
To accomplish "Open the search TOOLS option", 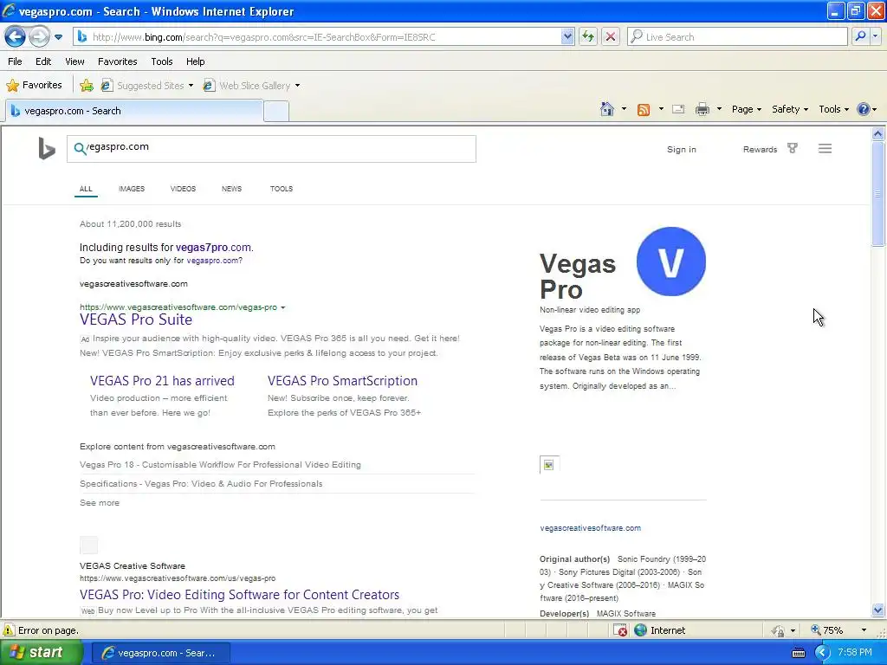I will click(x=282, y=189).
